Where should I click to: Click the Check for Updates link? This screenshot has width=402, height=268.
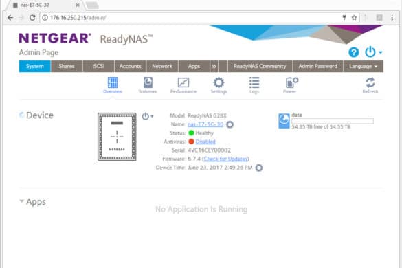pyautogui.click(x=225, y=159)
